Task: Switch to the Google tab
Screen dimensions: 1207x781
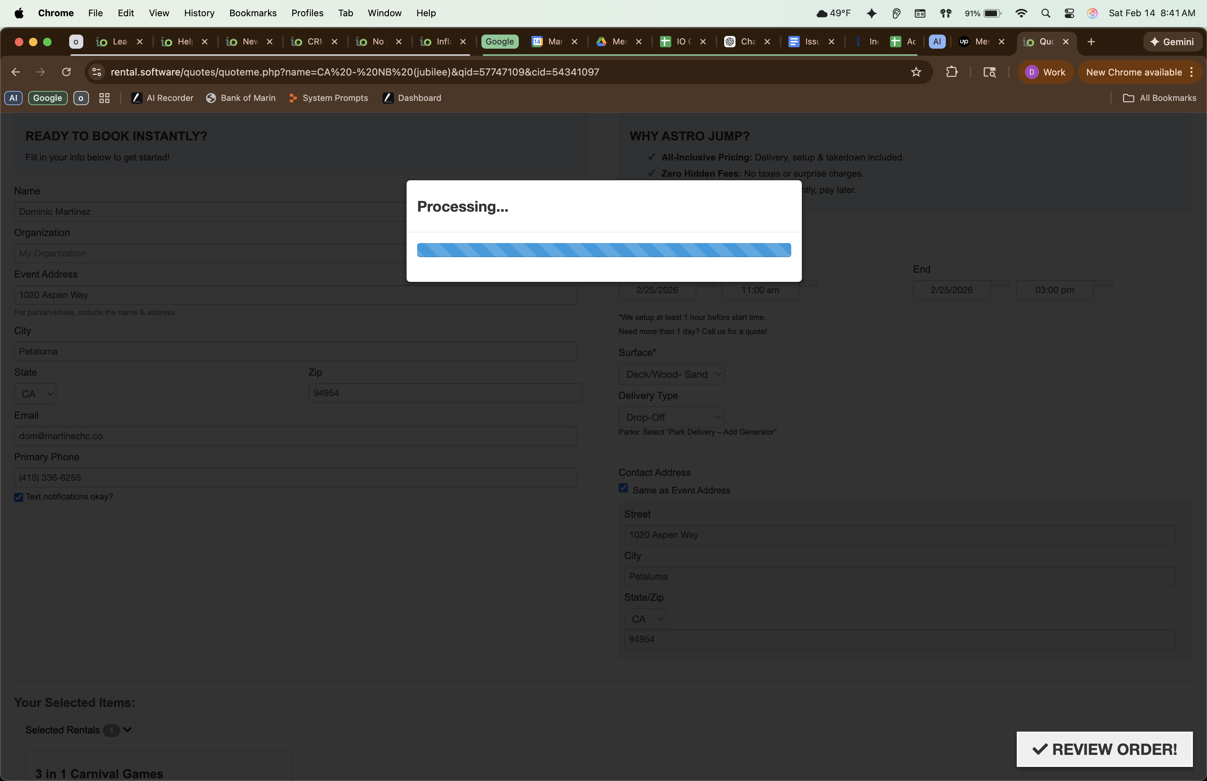Action: click(x=499, y=42)
